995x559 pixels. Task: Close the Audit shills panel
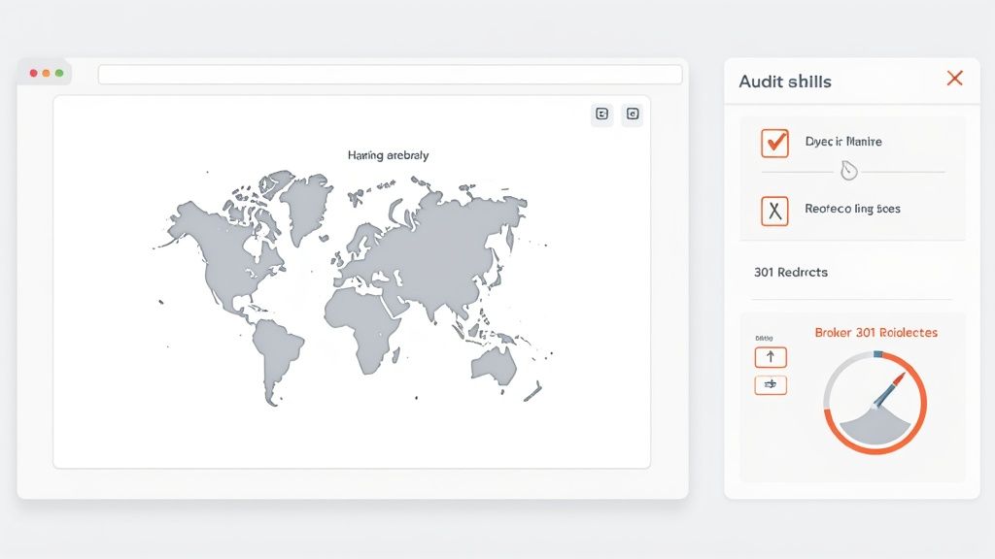(x=954, y=79)
